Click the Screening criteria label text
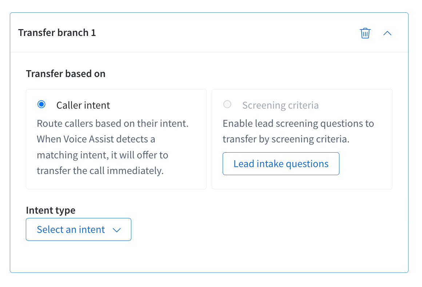422x287 pixels. coord(280,105)
